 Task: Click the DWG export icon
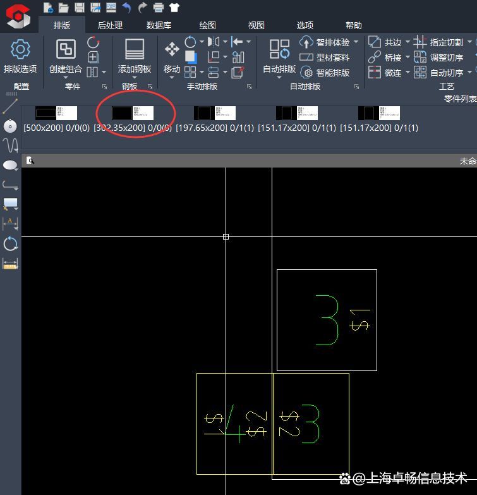pyautogui.click(x=111, y=8)
